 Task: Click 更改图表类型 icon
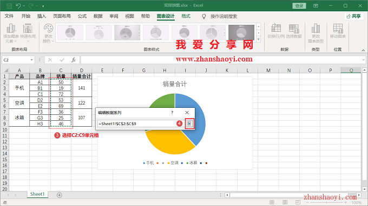pyautogui.click(x=316, y=33)
